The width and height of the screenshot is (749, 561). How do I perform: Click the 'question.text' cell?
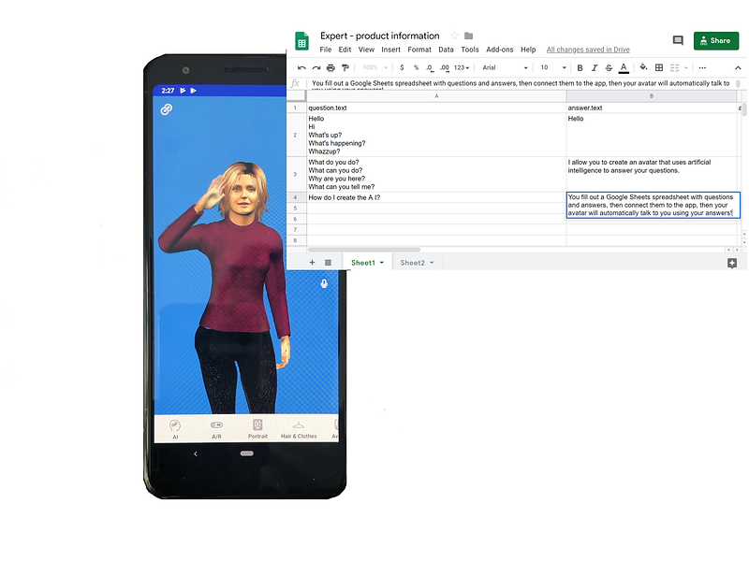(436, 108)
